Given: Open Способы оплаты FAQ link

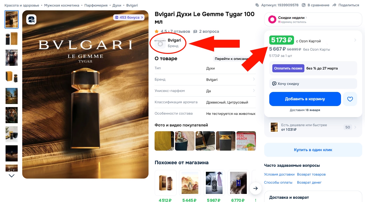Looking at the screenshot, I should click(x=278, y=182).
